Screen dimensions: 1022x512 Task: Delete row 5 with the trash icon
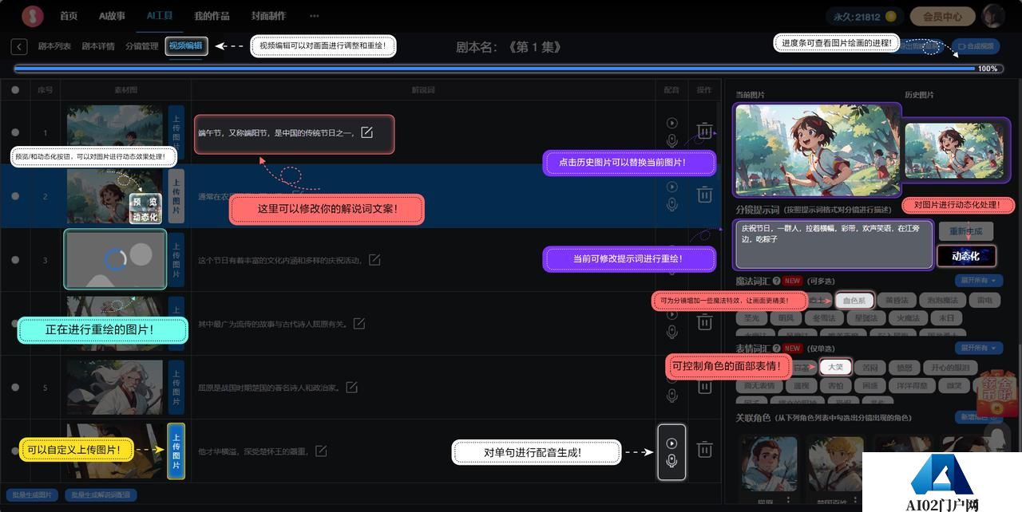(x=704, y=386)
